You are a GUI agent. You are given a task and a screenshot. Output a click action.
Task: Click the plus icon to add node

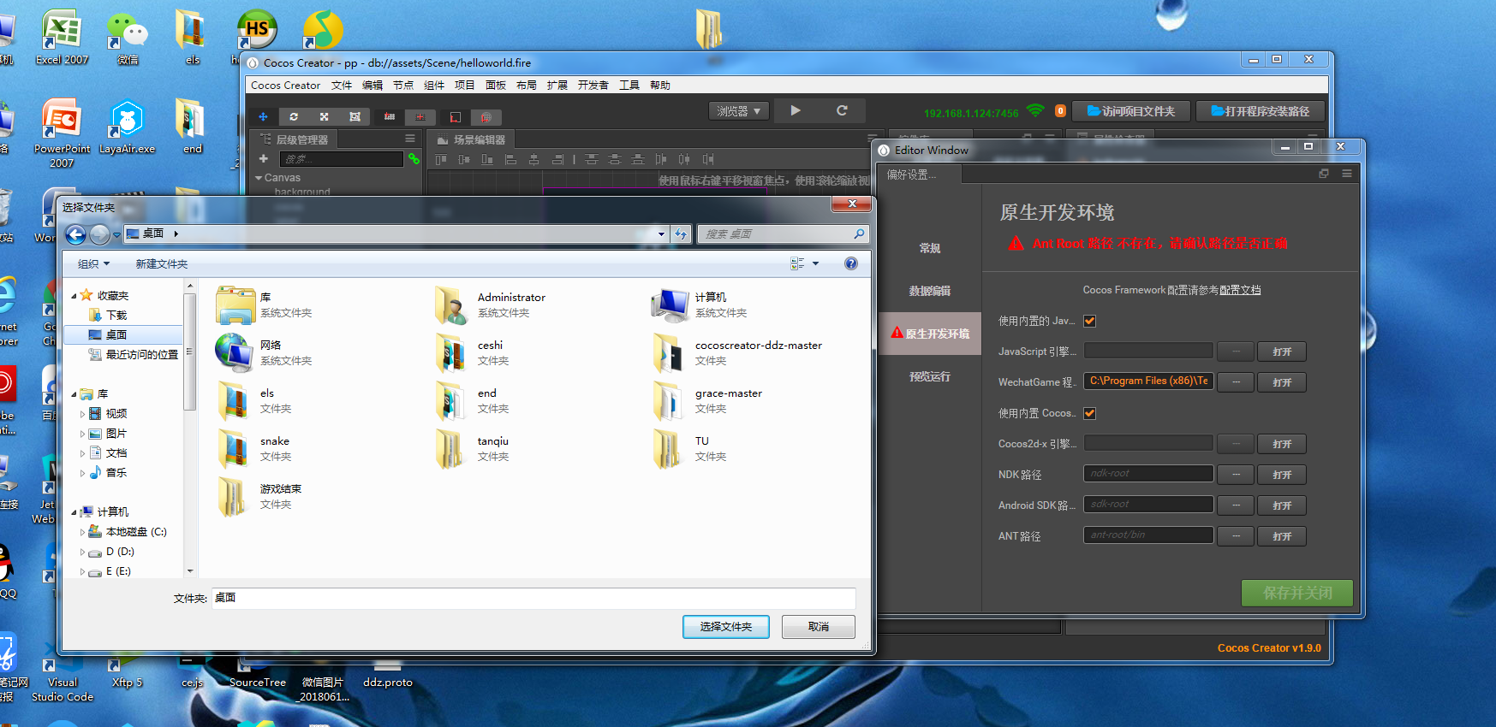(x=264, y=159)
